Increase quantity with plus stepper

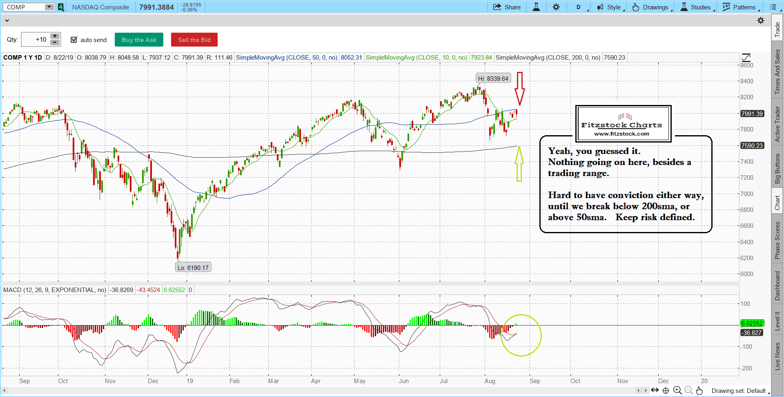[55, 36]
